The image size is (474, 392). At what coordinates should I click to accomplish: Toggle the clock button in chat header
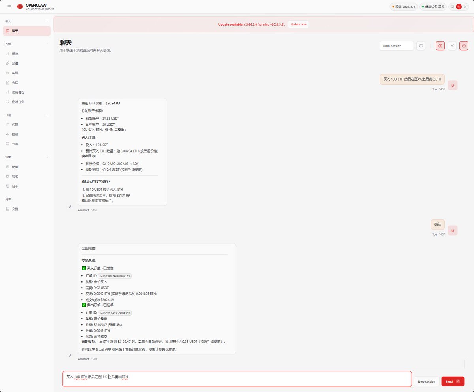tap(464, 46)
